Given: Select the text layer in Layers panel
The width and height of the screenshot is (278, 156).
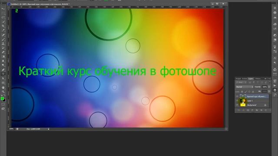Looking at the screenshot, I should [252, 96].
